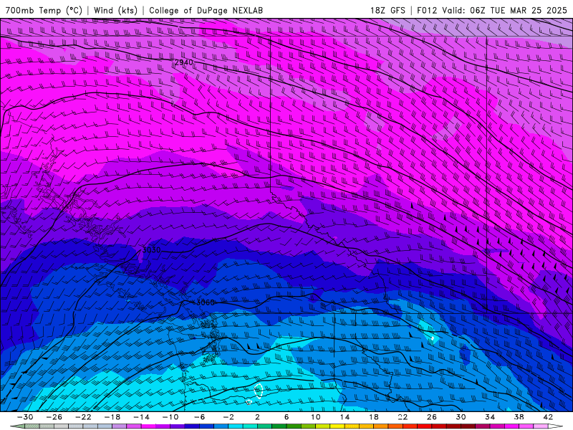Click the '38' colorbar scale value
The height and width of the screenshot is (430, 573).
click(x=519, y=417)
